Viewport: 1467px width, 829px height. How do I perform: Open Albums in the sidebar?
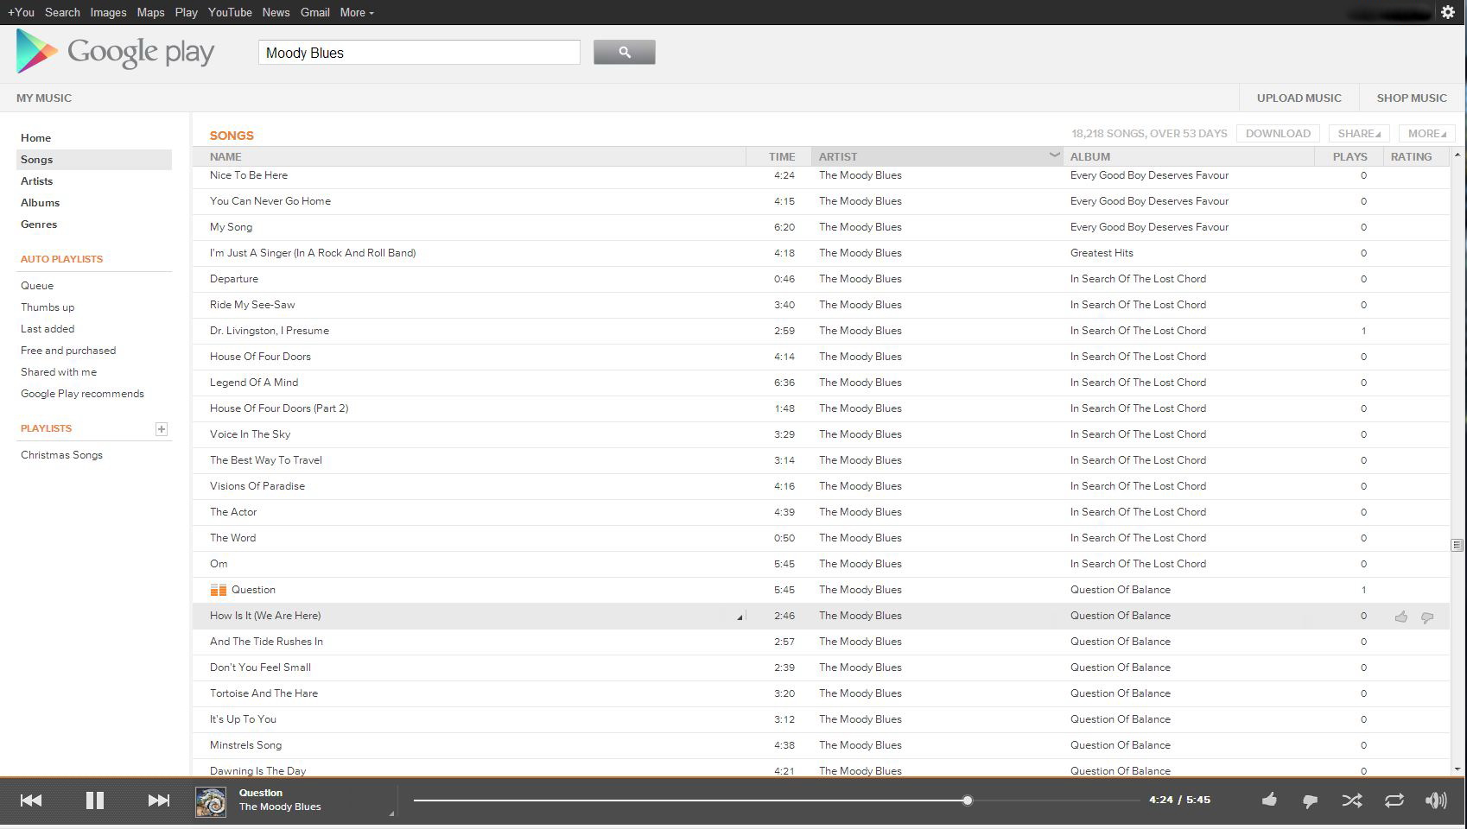click(40, 203)
